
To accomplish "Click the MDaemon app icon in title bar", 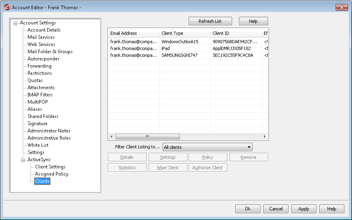I will 6,7.
